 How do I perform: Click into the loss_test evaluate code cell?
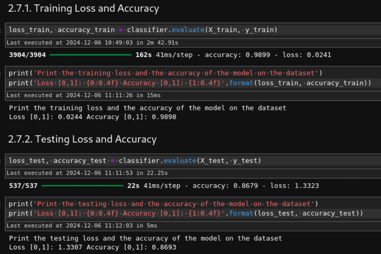[193, 161]
